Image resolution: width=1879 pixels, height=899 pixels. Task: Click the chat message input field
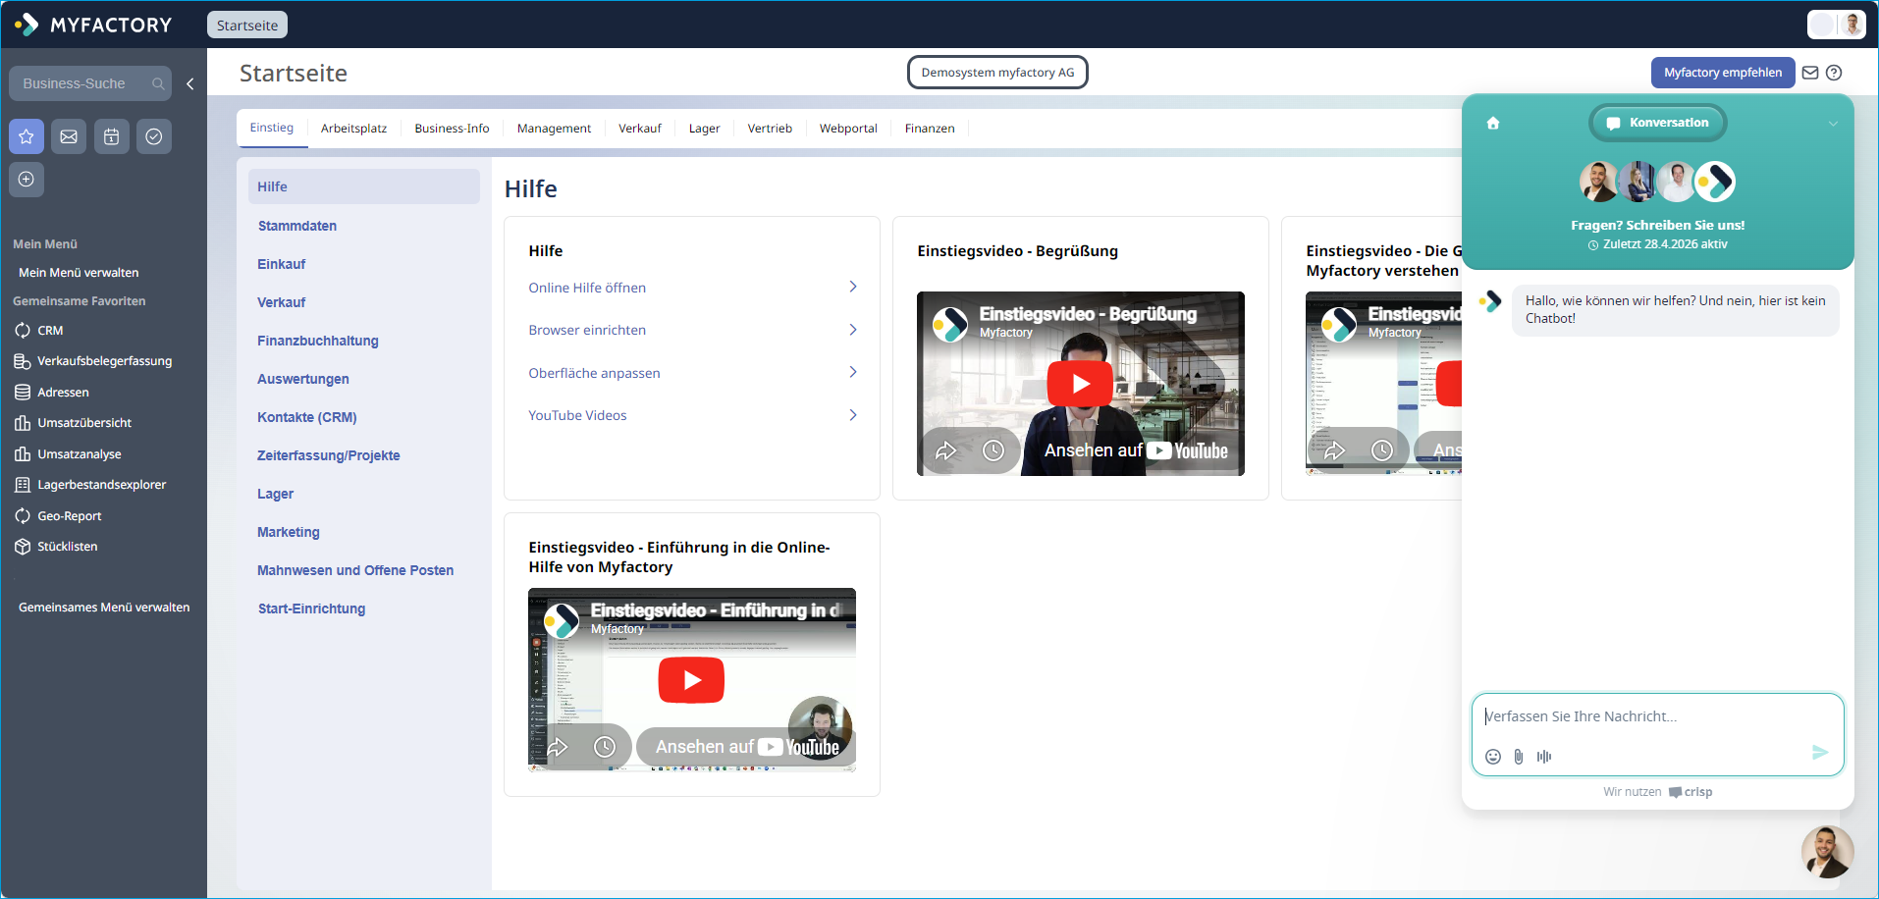1657,716
